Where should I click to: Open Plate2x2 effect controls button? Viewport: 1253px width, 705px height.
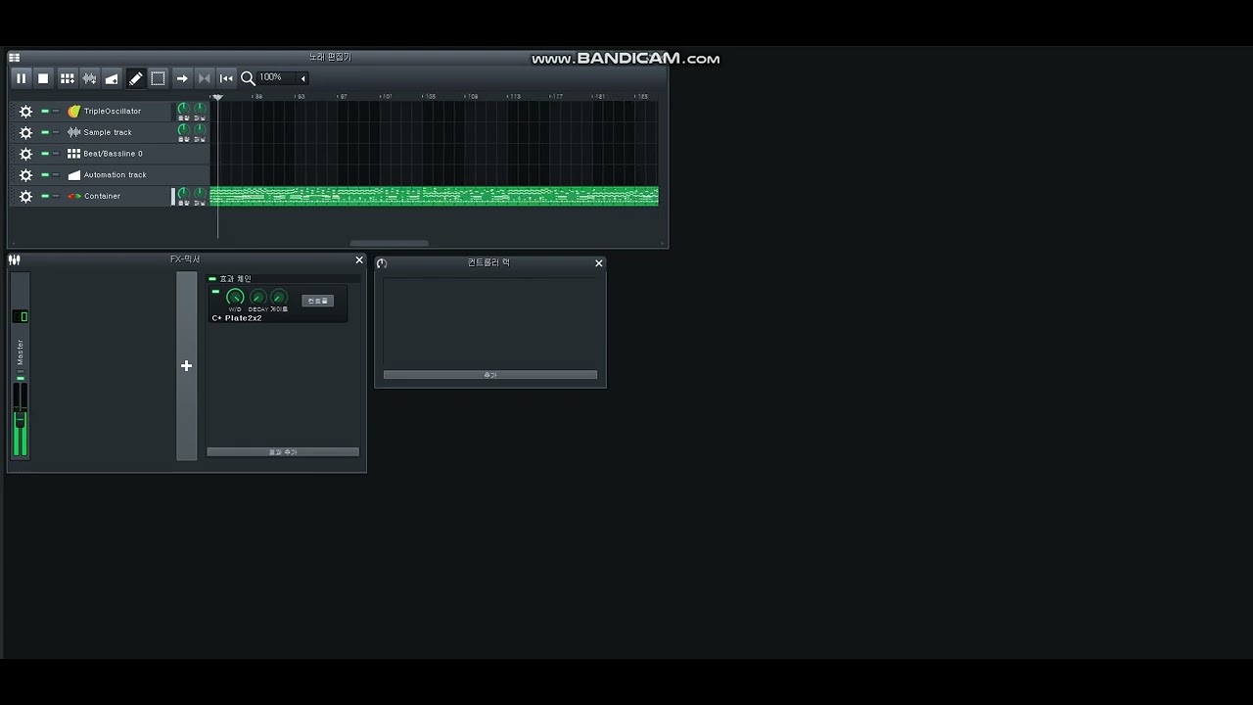317,301
